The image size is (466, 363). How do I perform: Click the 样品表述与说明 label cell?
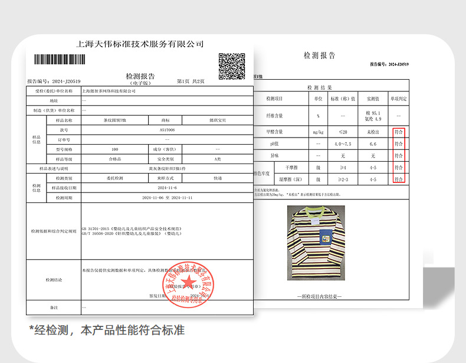[54, 169]
